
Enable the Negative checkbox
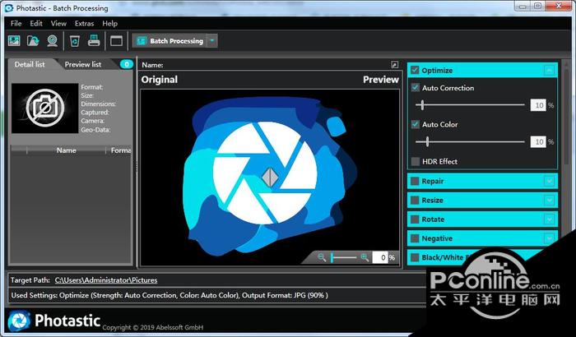[x=415, y=238]
